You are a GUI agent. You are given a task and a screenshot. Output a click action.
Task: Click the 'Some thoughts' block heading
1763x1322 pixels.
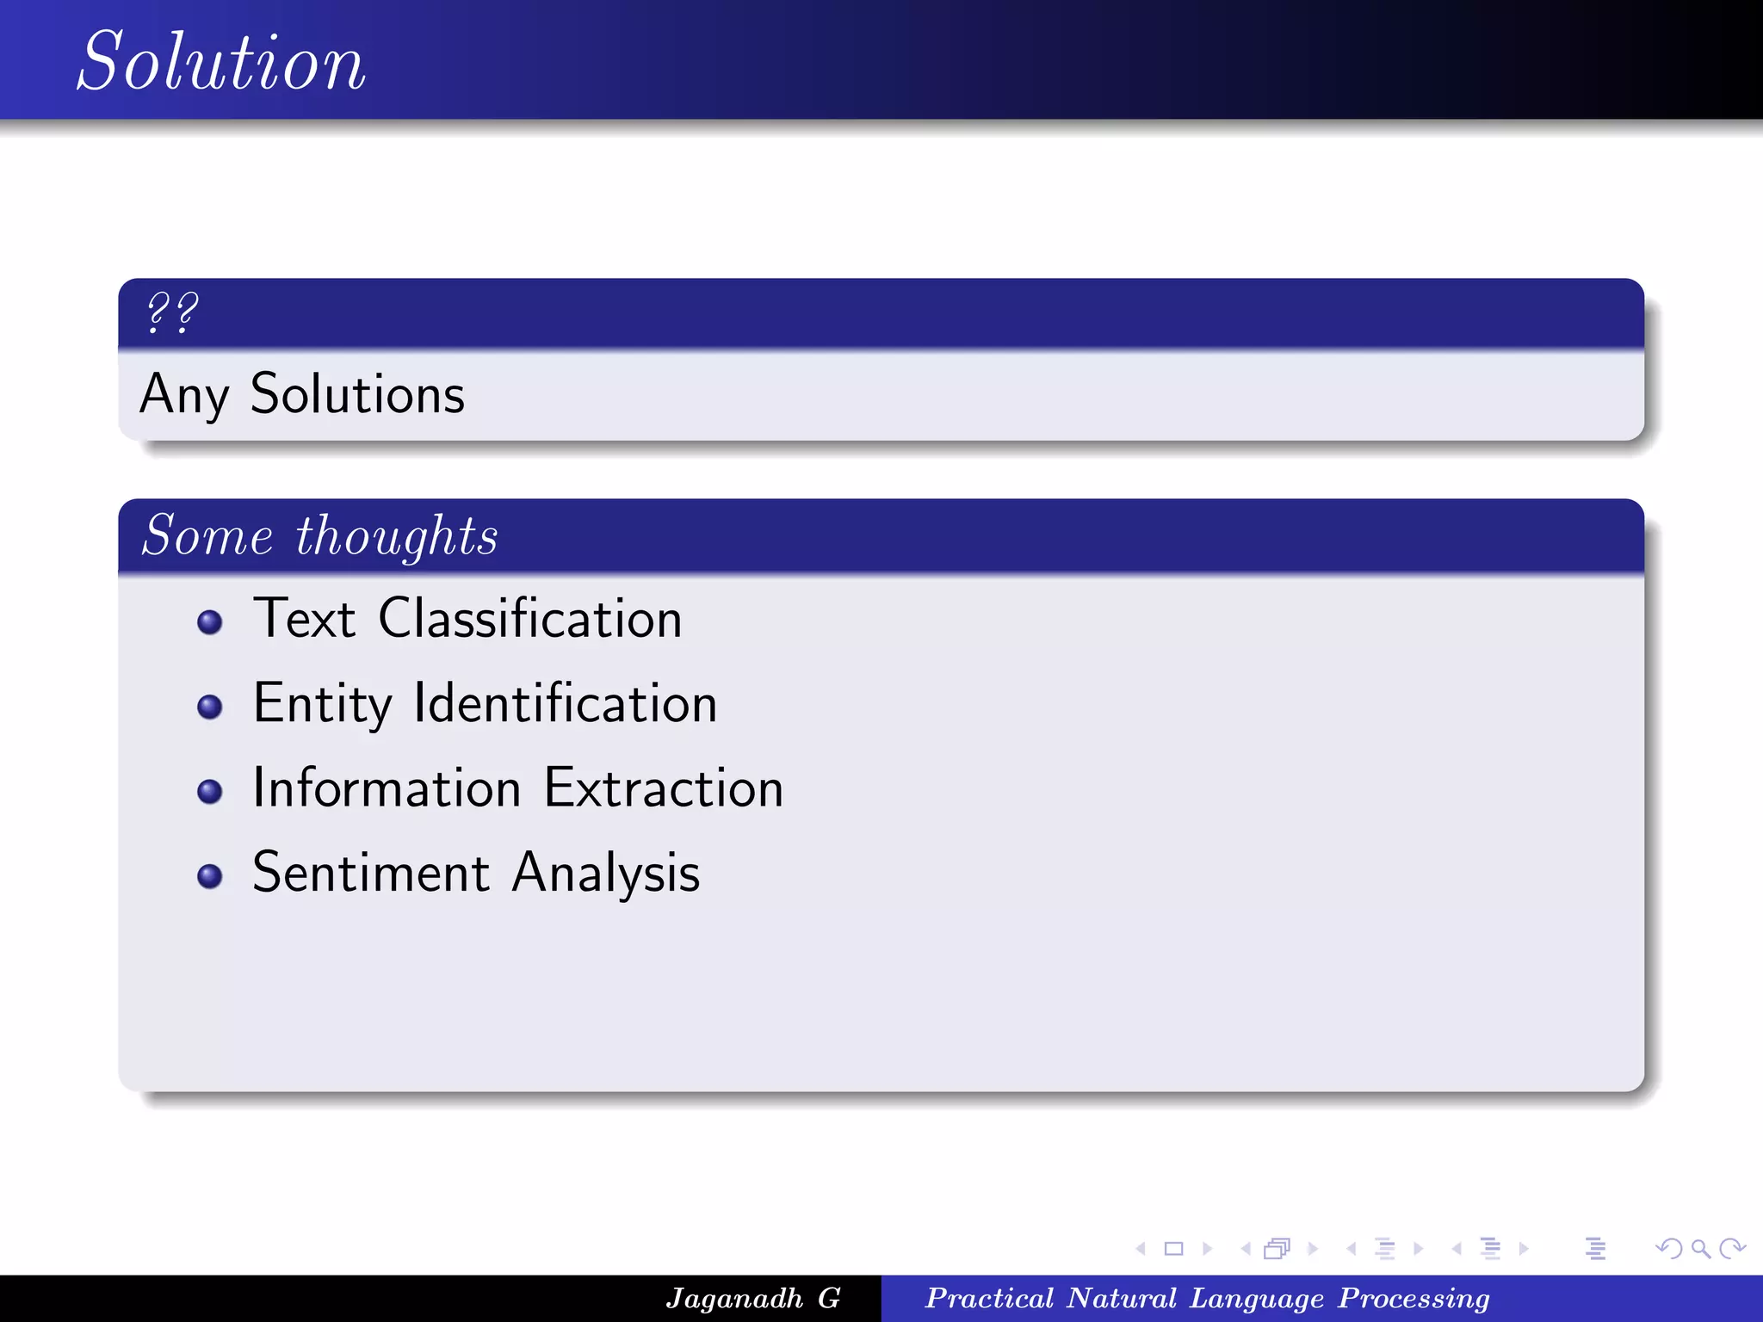(320, 535)
